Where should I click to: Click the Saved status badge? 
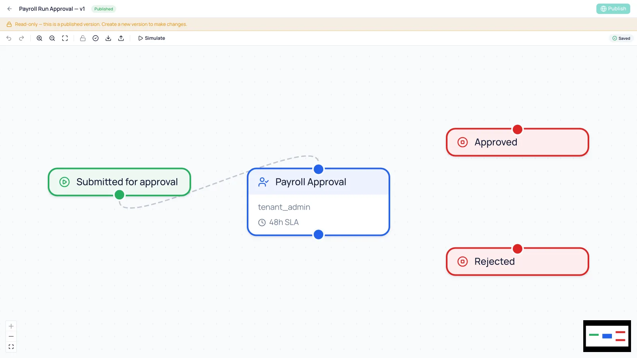(621, 38)
